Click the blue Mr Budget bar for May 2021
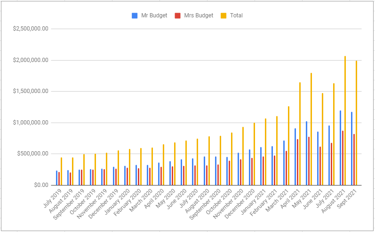The width and height of the screenshot is (375, 232). 306,153
